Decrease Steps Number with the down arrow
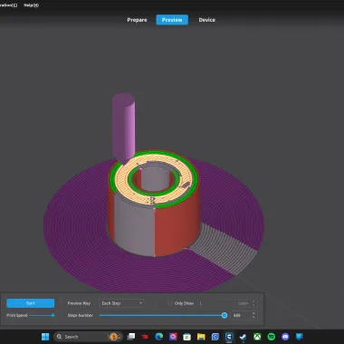 253,317
